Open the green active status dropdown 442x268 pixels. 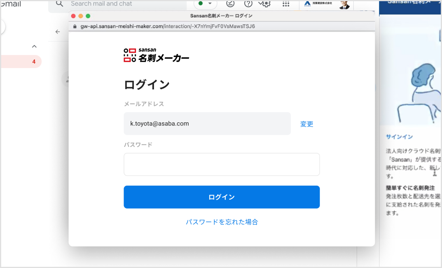coord(205,3)
